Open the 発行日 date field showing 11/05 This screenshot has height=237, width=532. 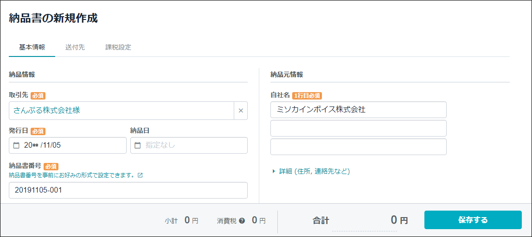(x=68, y=145)
